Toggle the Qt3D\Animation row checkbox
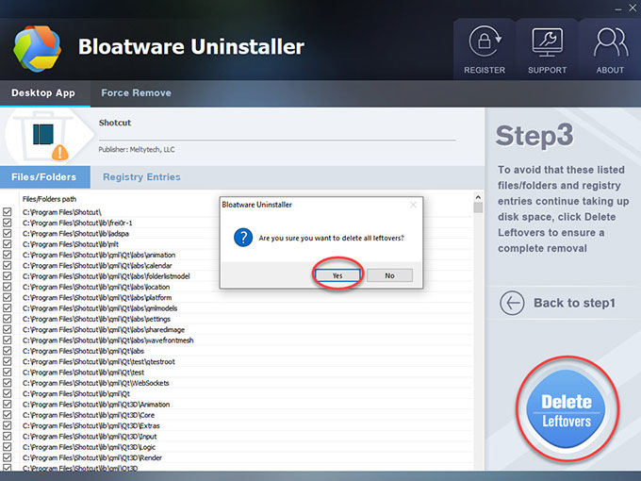 point(7,404)
